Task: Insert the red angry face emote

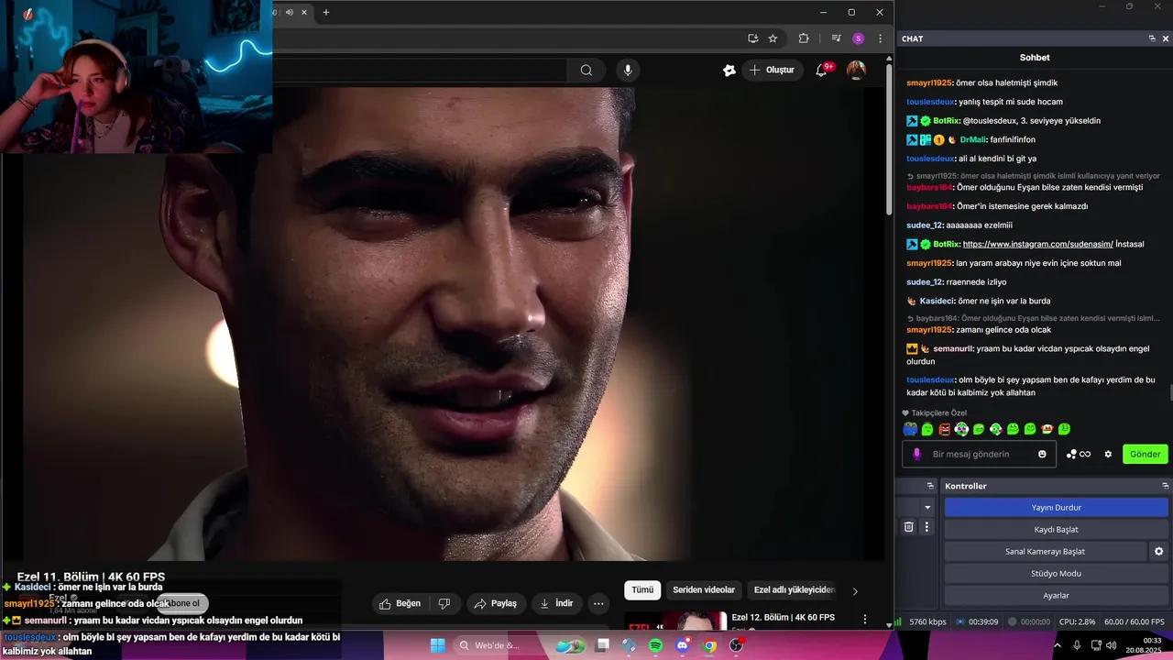Action: coord(944,429)
